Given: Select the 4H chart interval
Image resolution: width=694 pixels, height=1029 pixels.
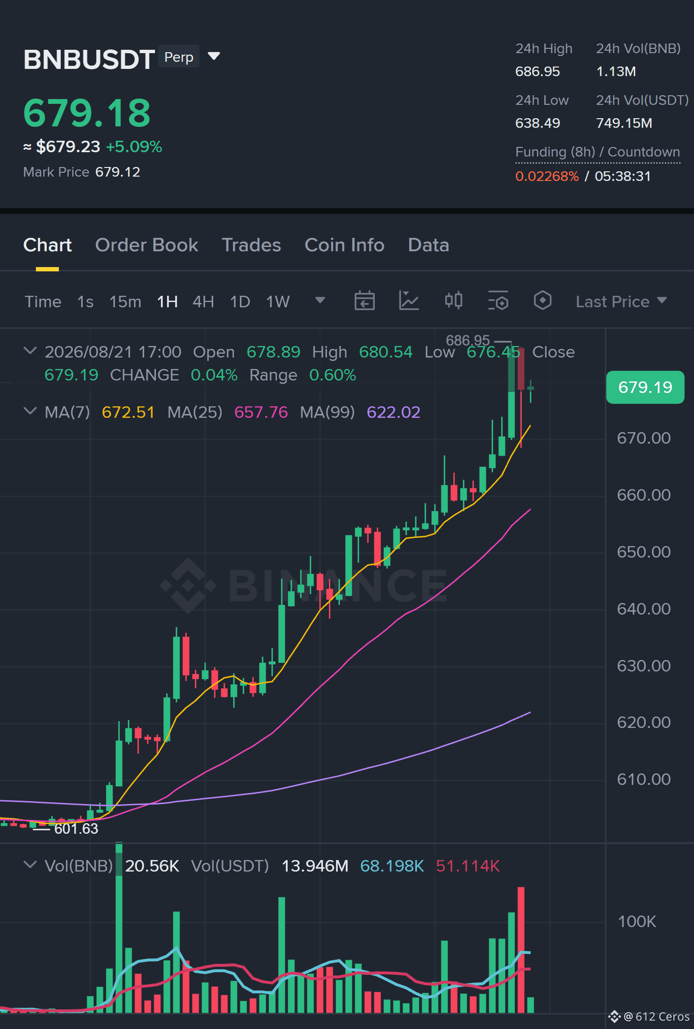Looking at the screenshot, I should click(203, 302).
